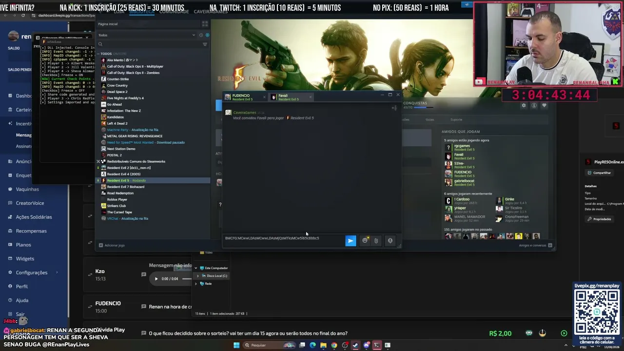624x351 pixels.
Task: Select Five Nights at Freddy's 4
Action: coord(125,98)
